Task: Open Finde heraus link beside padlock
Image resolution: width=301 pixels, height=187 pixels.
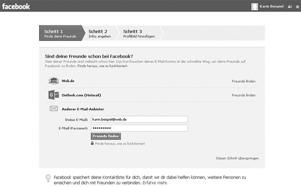Action: [x=120, y=144]
